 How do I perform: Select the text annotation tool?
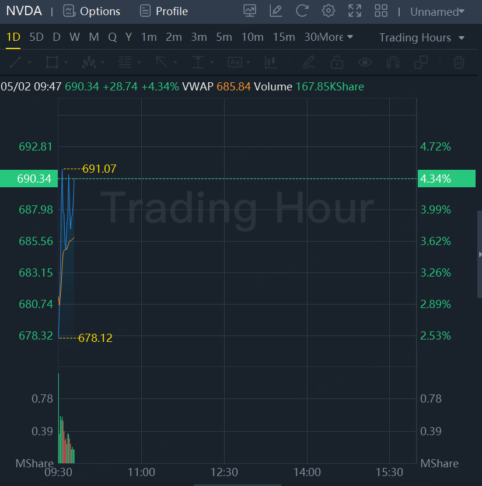coord(235,62)
